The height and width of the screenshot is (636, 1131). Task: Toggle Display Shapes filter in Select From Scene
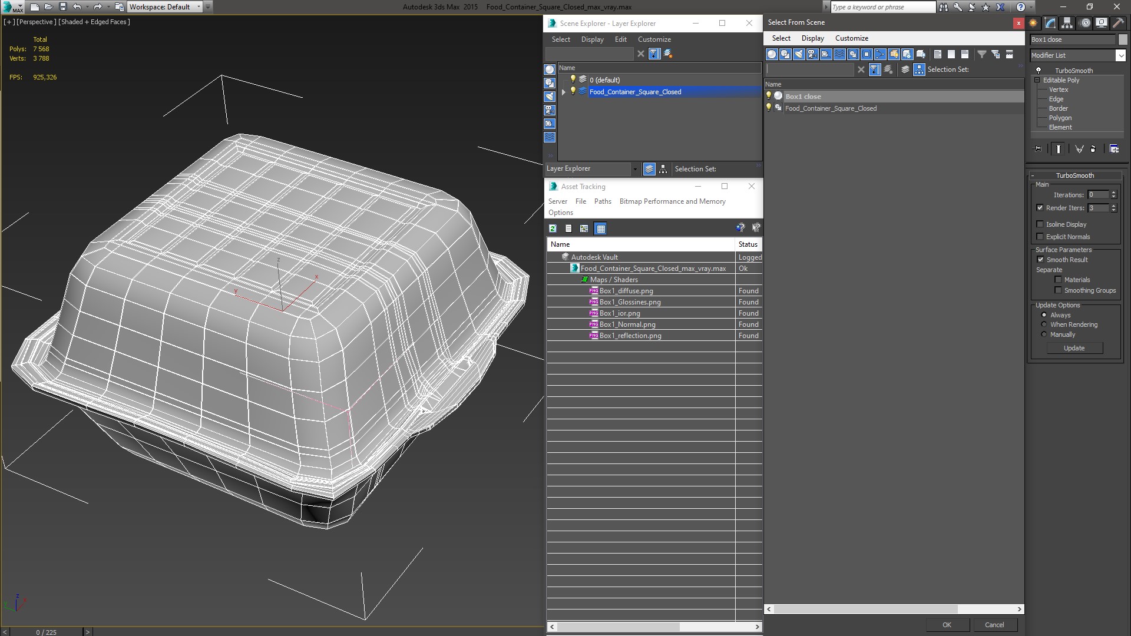[x=785, y=54]
